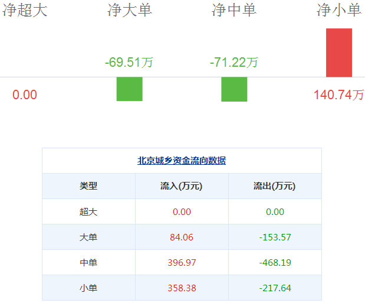Click the red 净小单 bar

pos(339,53)
